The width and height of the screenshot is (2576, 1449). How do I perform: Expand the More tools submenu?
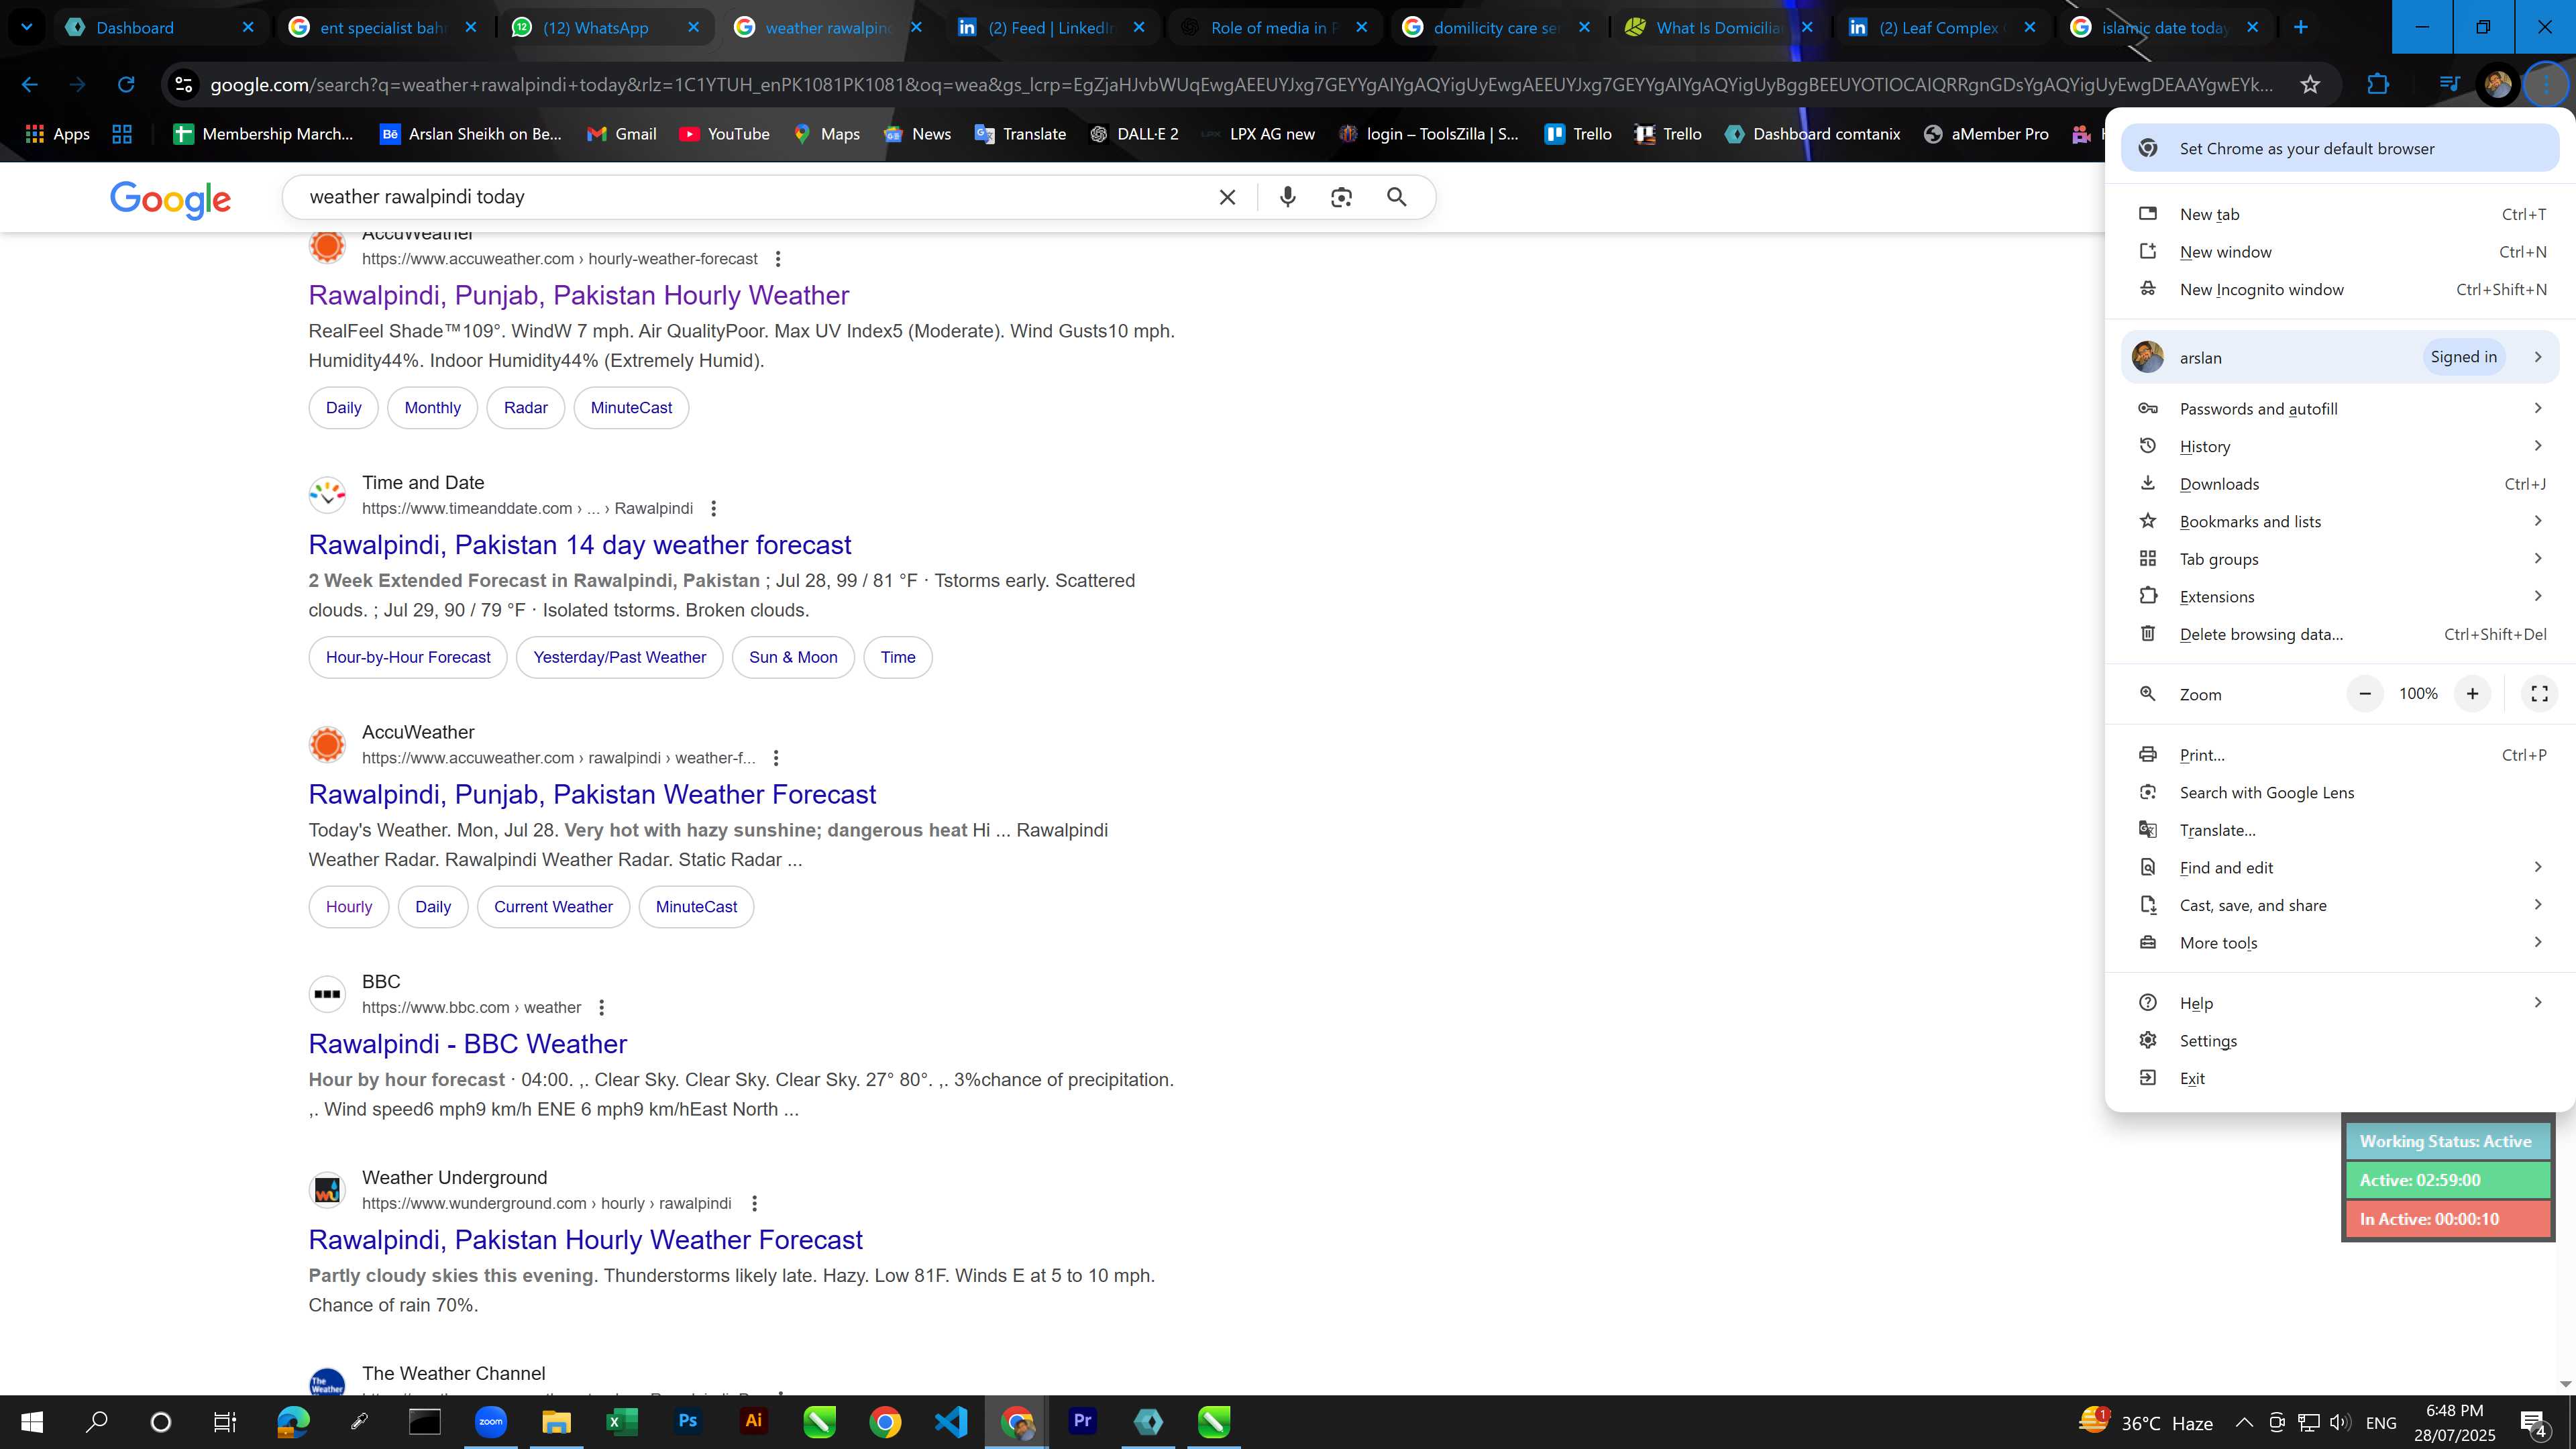pos(2340,943)
